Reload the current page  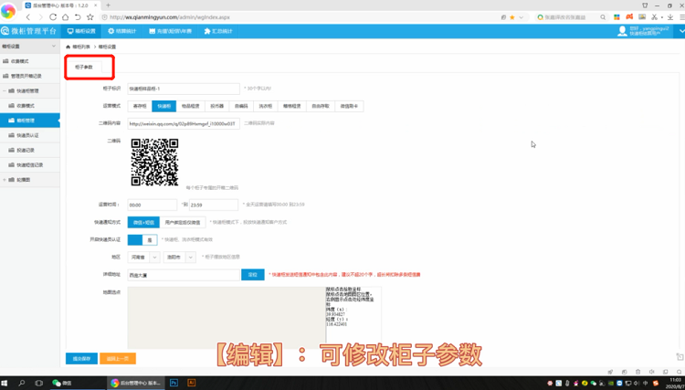click(x=53, y=17)
